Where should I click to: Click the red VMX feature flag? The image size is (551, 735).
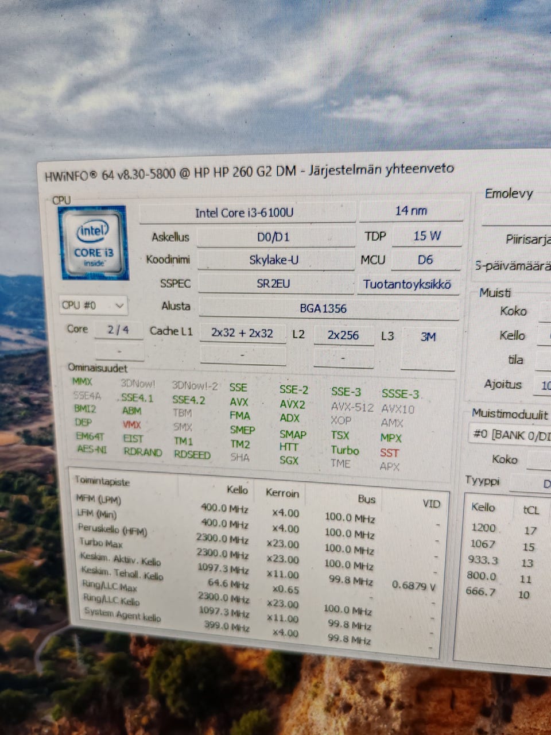pos(131,425)
